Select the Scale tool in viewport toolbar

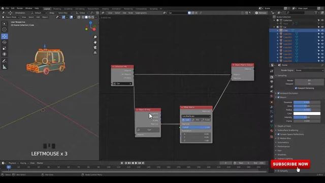[5, 48]
